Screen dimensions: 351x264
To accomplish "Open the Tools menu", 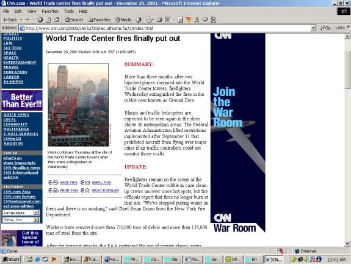I will (69, 11).
